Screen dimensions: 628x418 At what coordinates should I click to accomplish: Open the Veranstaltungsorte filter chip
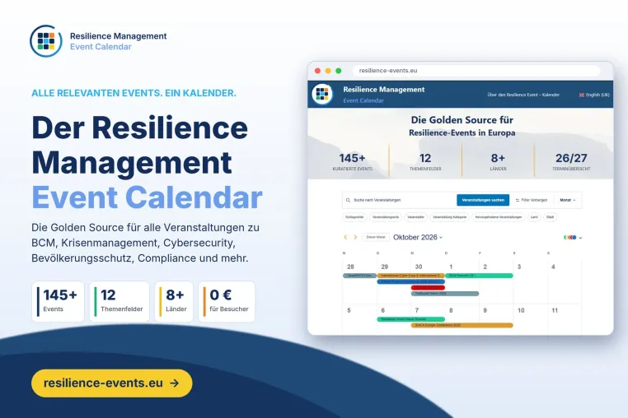(x=386, y=217)
